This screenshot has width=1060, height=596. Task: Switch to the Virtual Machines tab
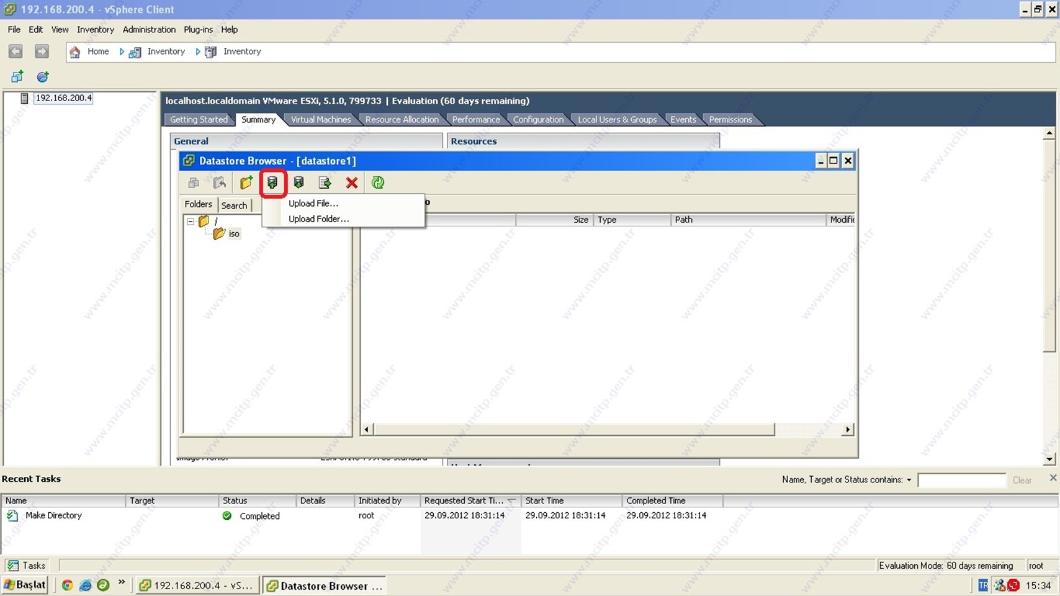tap(321, 119)
